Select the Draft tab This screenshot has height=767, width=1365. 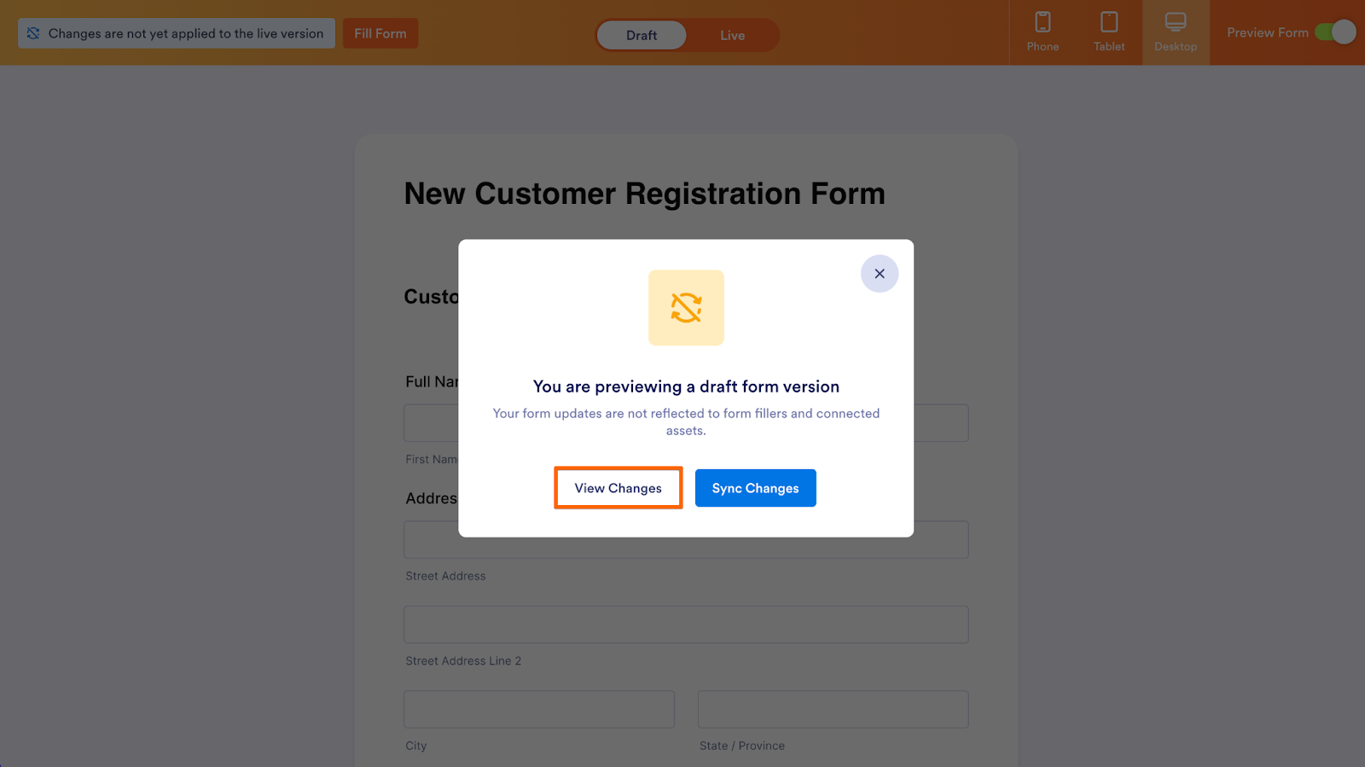click(641, 35)
